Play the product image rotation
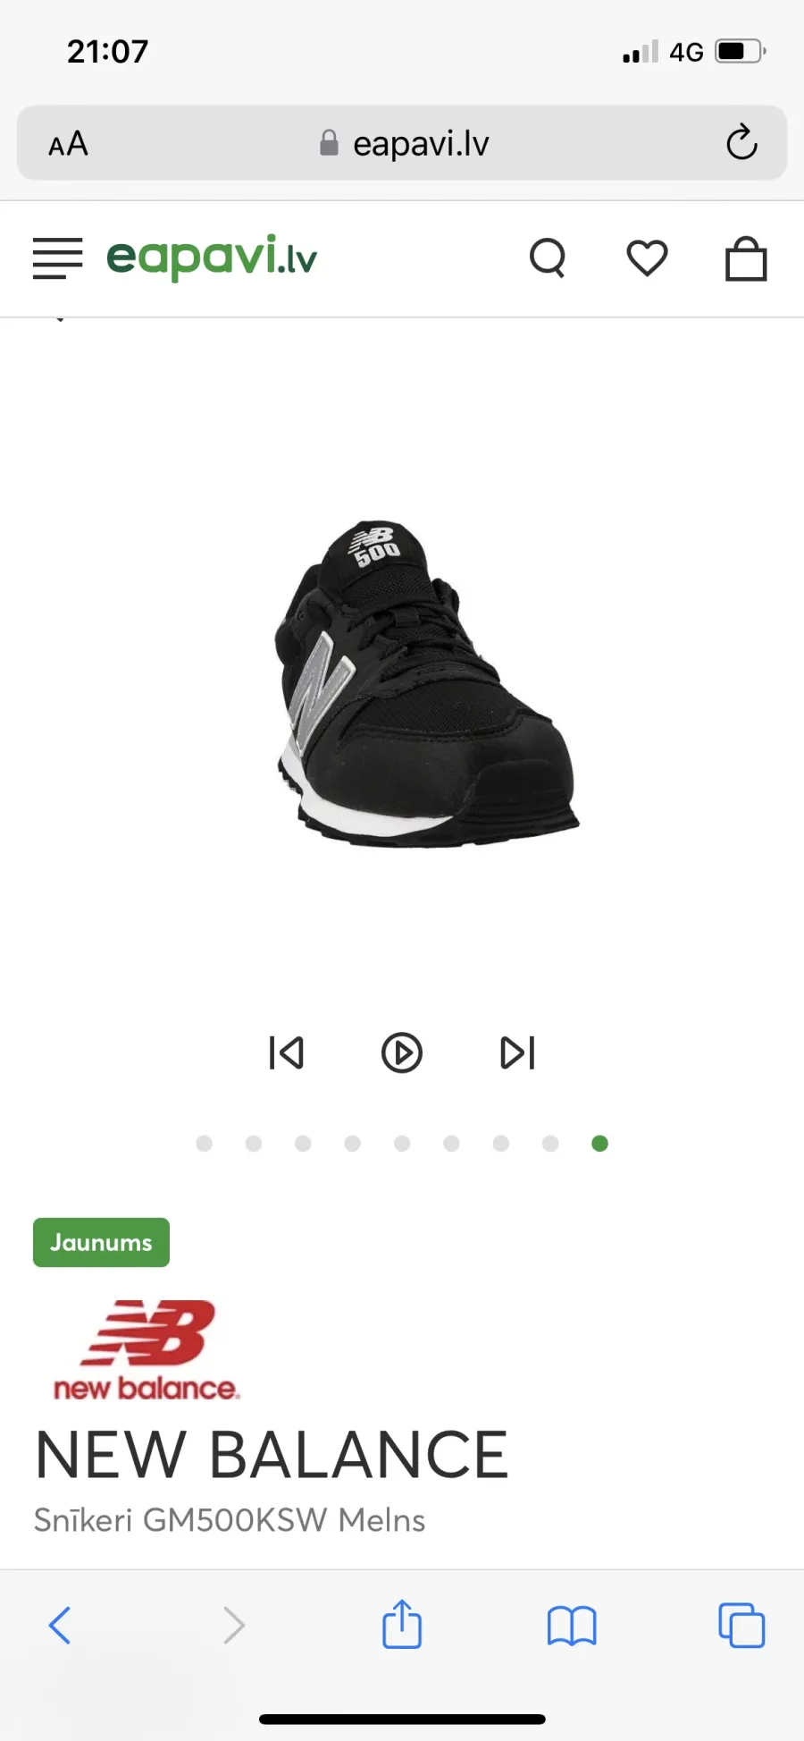804x1741 pixels. (x=402, y=1052)
